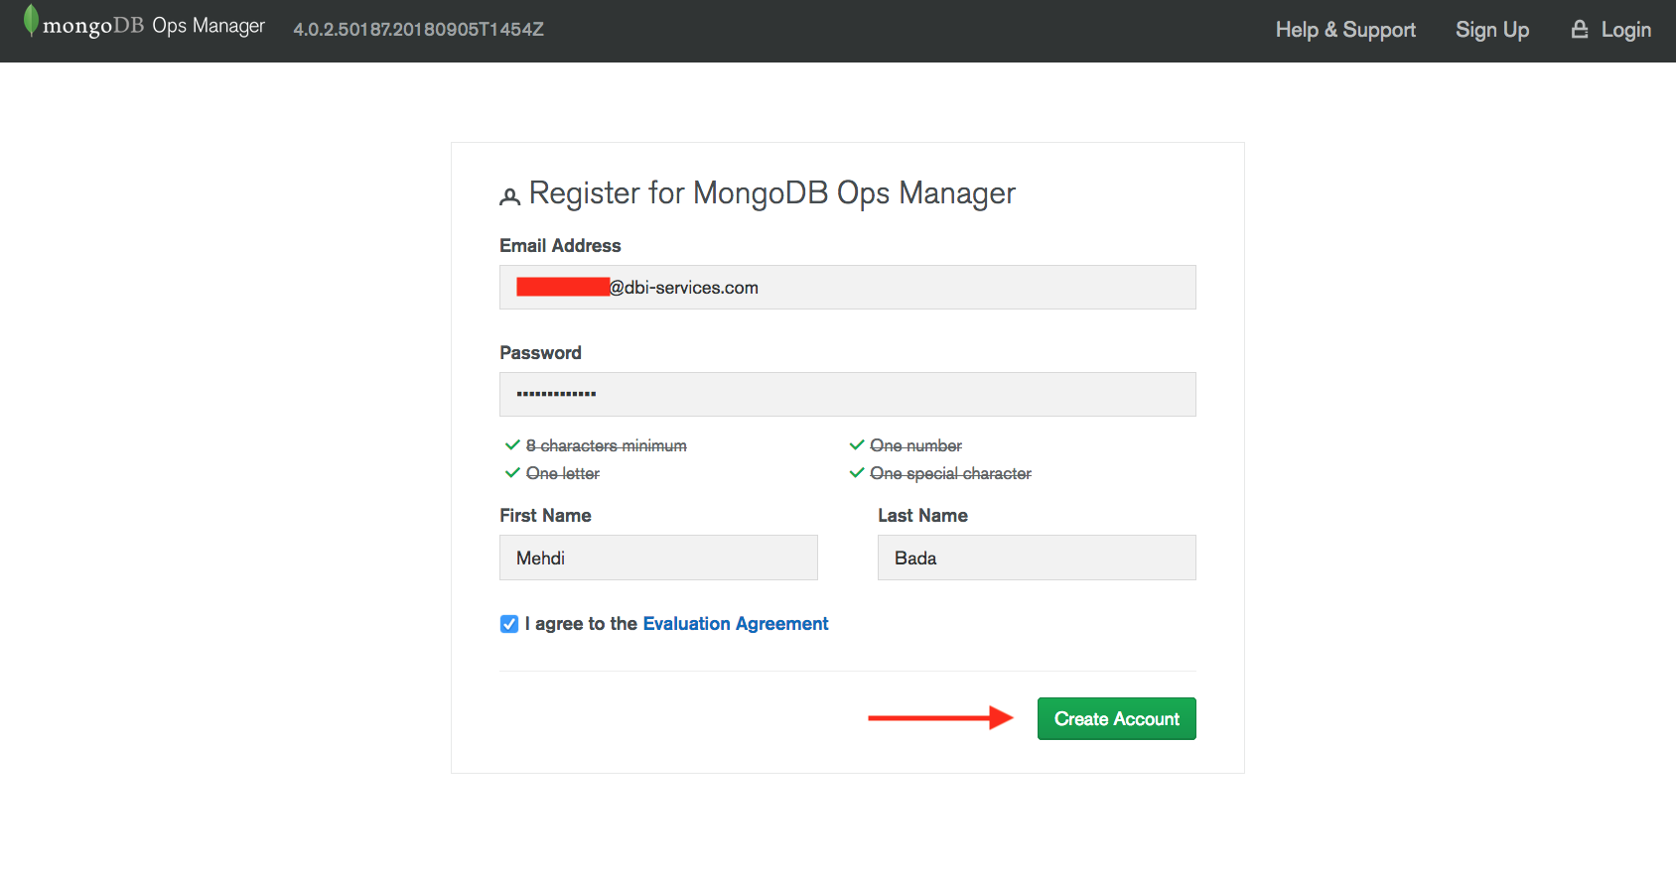Click the 'Last Name' label
The width and height of the screenshot is (1676, 871).
pos(922,516)
